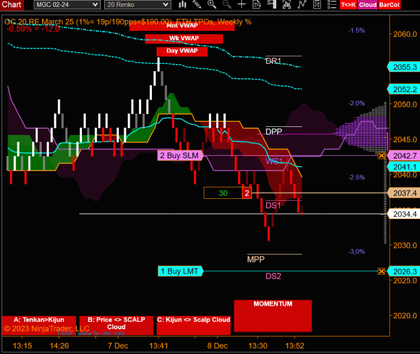
Task: Open the data series bars icon
Action: pos(286,5)
